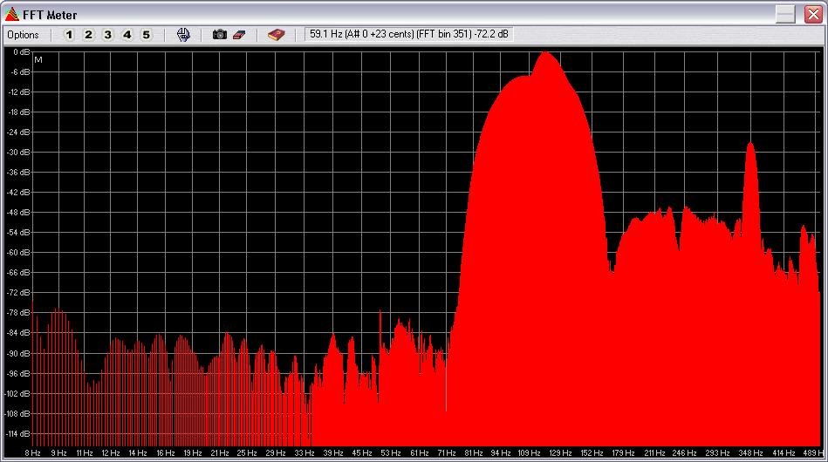Select preset number 1
This screenshot has height=462, width=828.
point(69,35)
